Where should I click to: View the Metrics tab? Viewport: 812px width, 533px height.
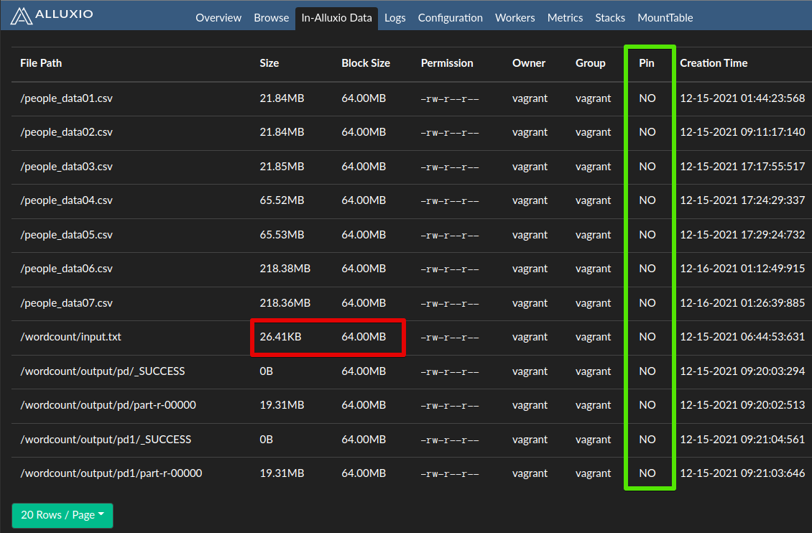(565, 18)
